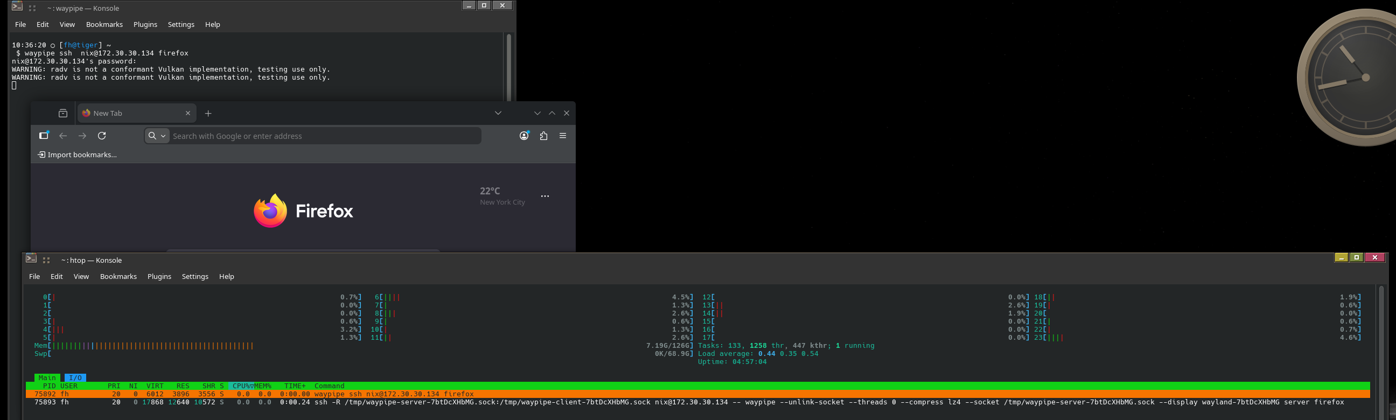Open Firefox extensions puzzle icon

(543, 136)
